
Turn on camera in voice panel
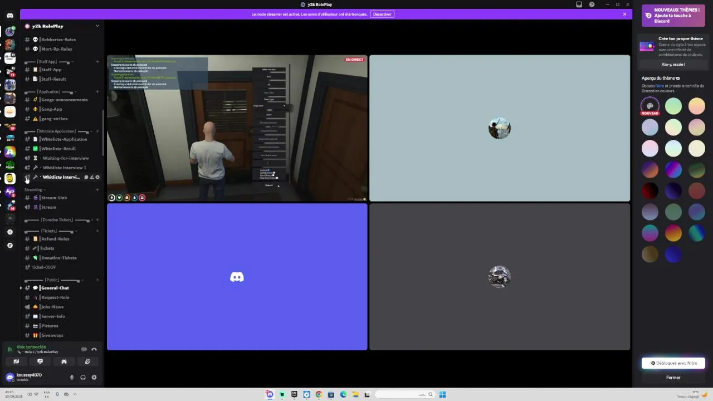click(x=16, y=361)
